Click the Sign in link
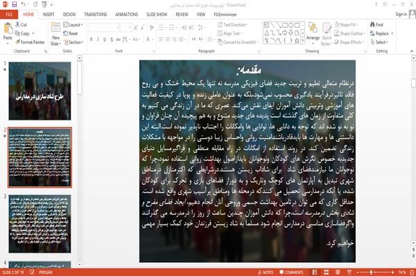This screenshot has height=276, width=416. [x=401, y=15]
